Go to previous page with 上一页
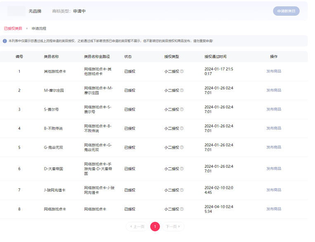Image resolution: width=315 pixels, height=242 pixels. (137, 226)
